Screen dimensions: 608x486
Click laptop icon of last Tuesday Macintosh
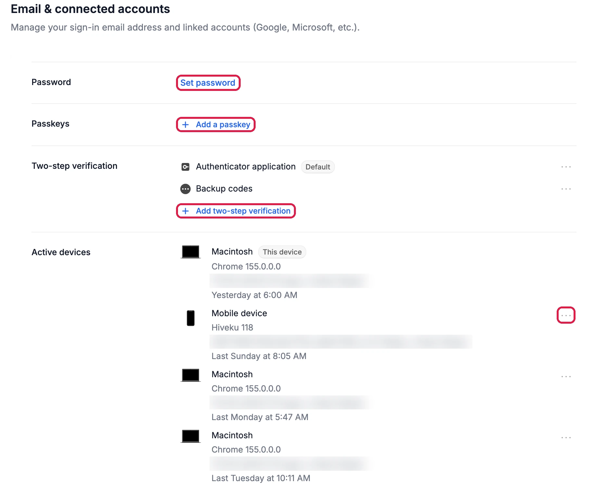coord(191,436)
